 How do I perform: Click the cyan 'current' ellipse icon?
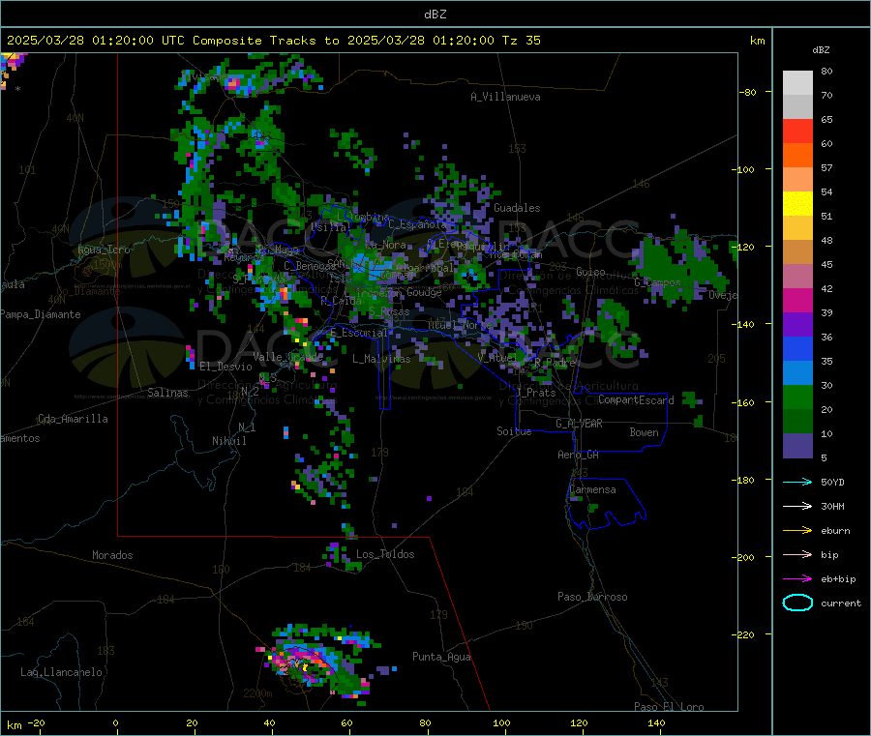click(x=797, y=603)
